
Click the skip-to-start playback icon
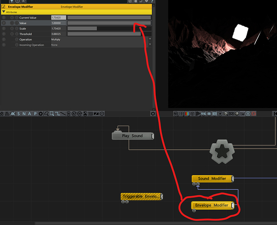point(275,114)
